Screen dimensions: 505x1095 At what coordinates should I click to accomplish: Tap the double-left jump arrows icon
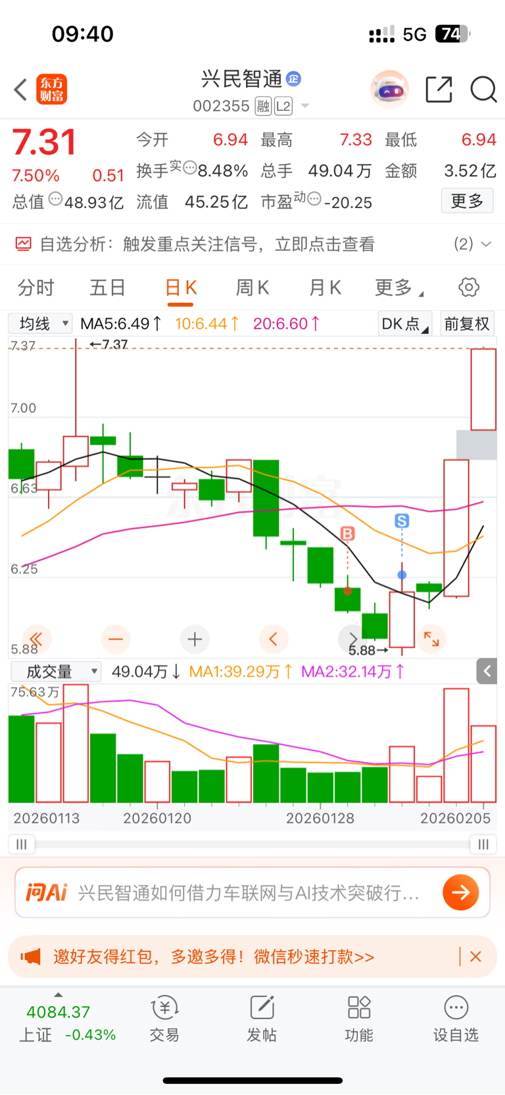tap(37, 639)
